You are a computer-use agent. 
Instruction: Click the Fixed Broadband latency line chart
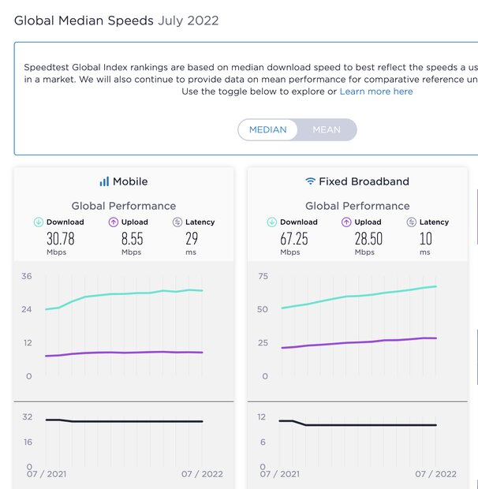371,425
